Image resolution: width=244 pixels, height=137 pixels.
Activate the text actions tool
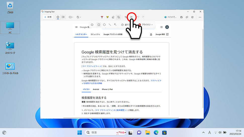pyautogui.click(x=132, y=17)
